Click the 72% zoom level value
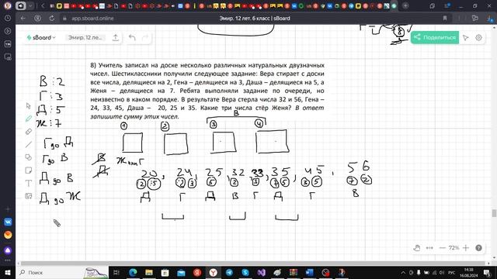This screenshot has height=279, width=497. (x=454, y=248)
